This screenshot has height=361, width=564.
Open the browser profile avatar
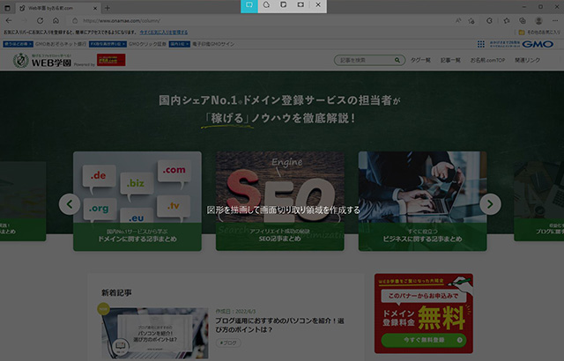click(x=538, y=21)
